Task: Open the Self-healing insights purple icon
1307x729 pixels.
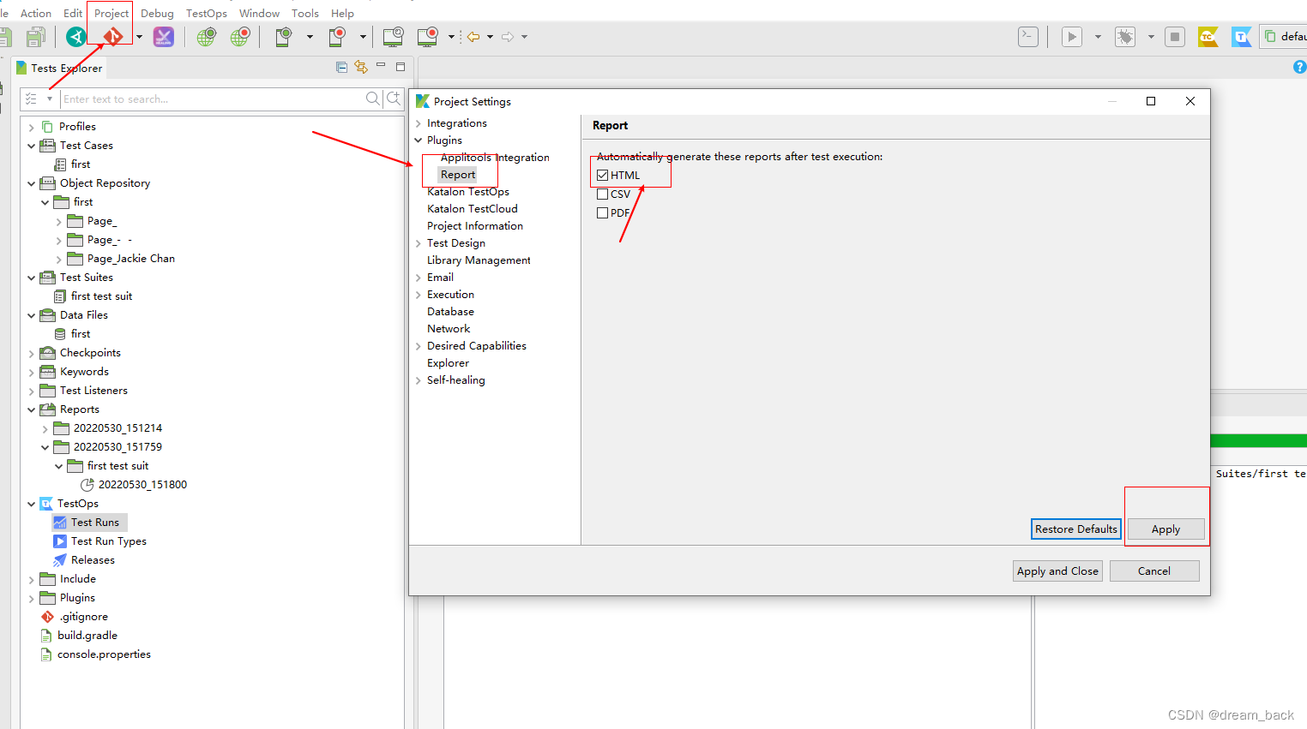Action: pos(163,37)
